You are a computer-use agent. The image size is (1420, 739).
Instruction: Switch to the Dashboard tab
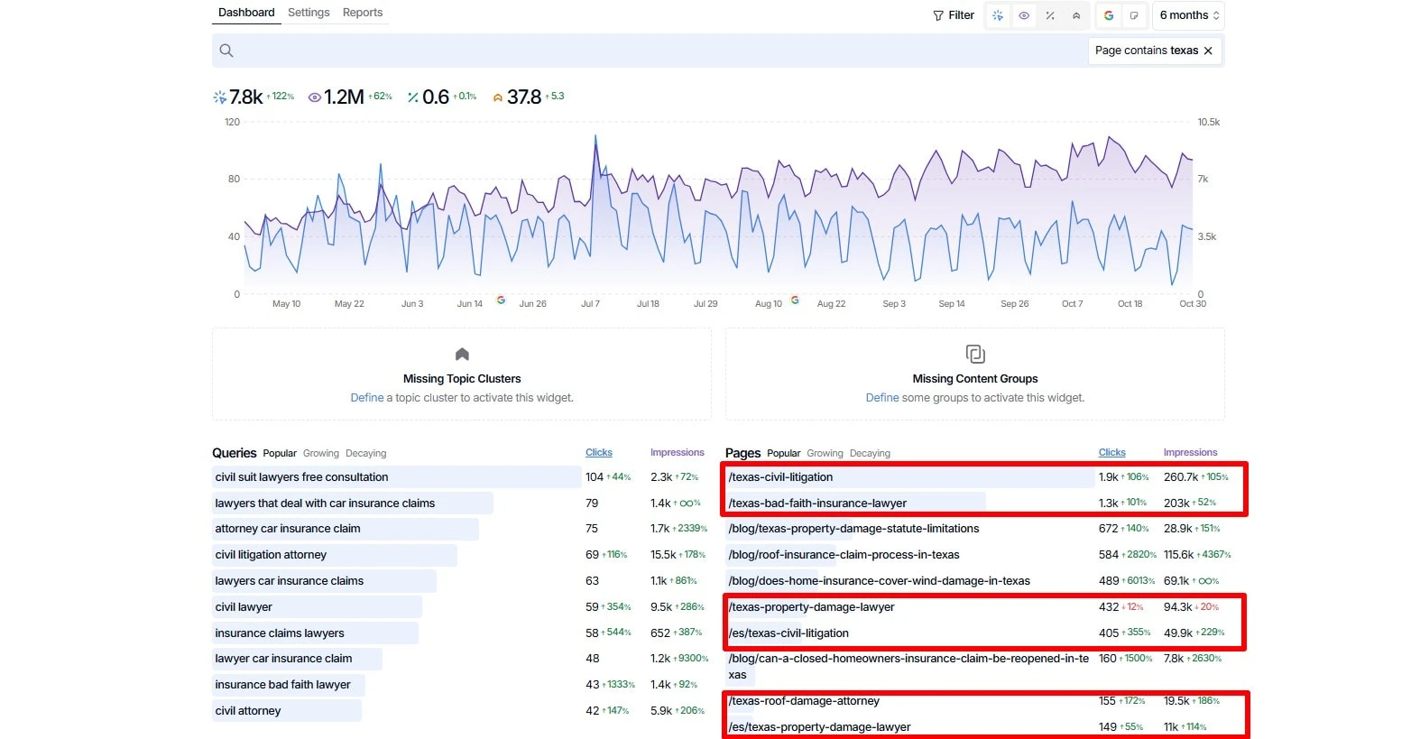pos(246,13)
